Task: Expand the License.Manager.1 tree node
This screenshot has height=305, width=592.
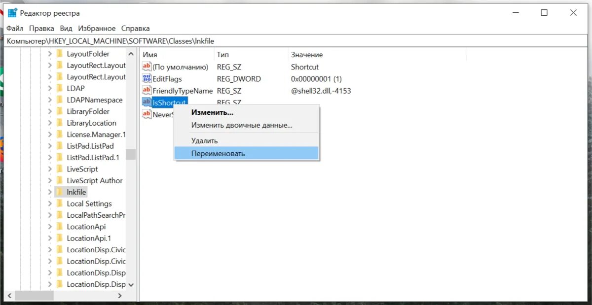Action: pos(50,135)
